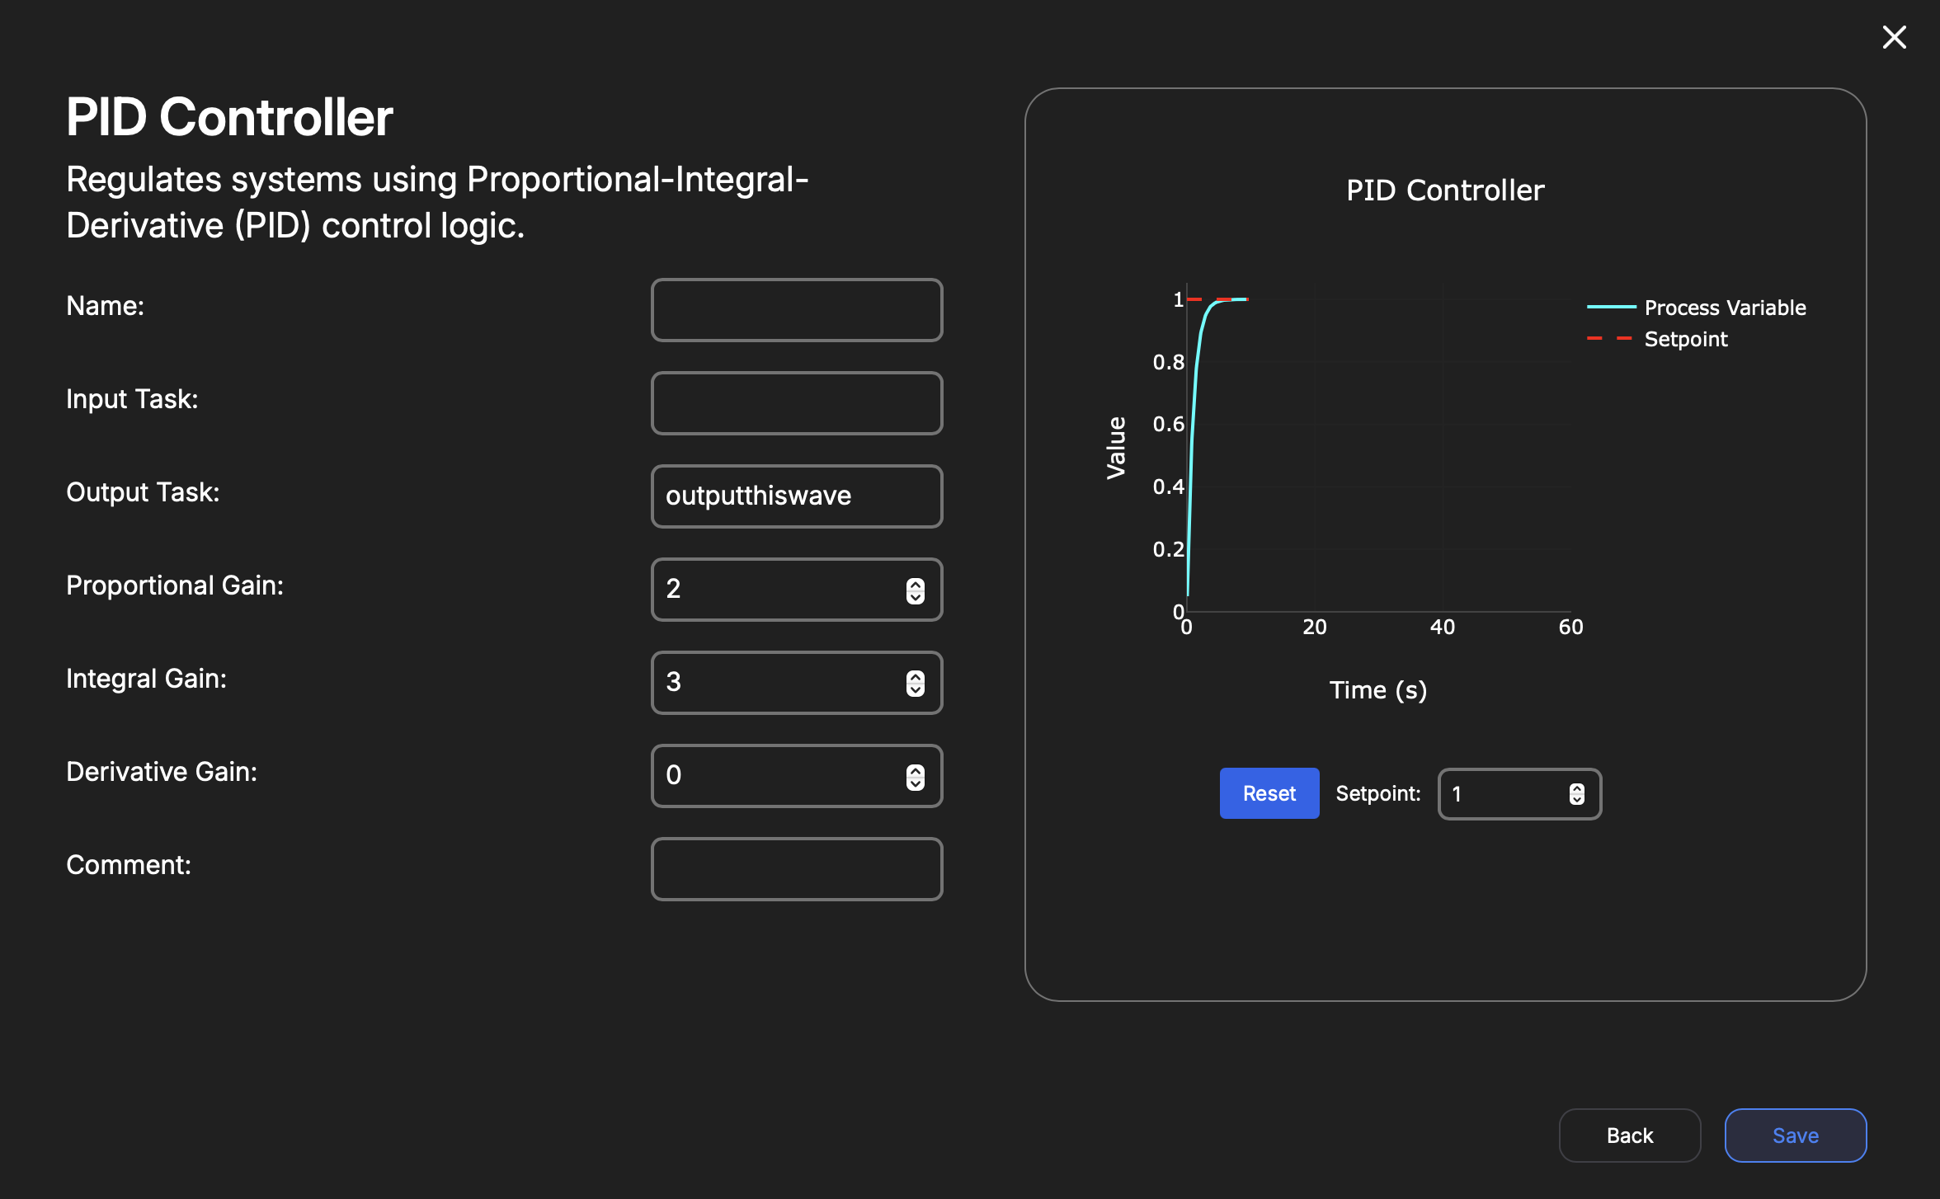Click the PID Controller chart title

tap(1445, 190)
